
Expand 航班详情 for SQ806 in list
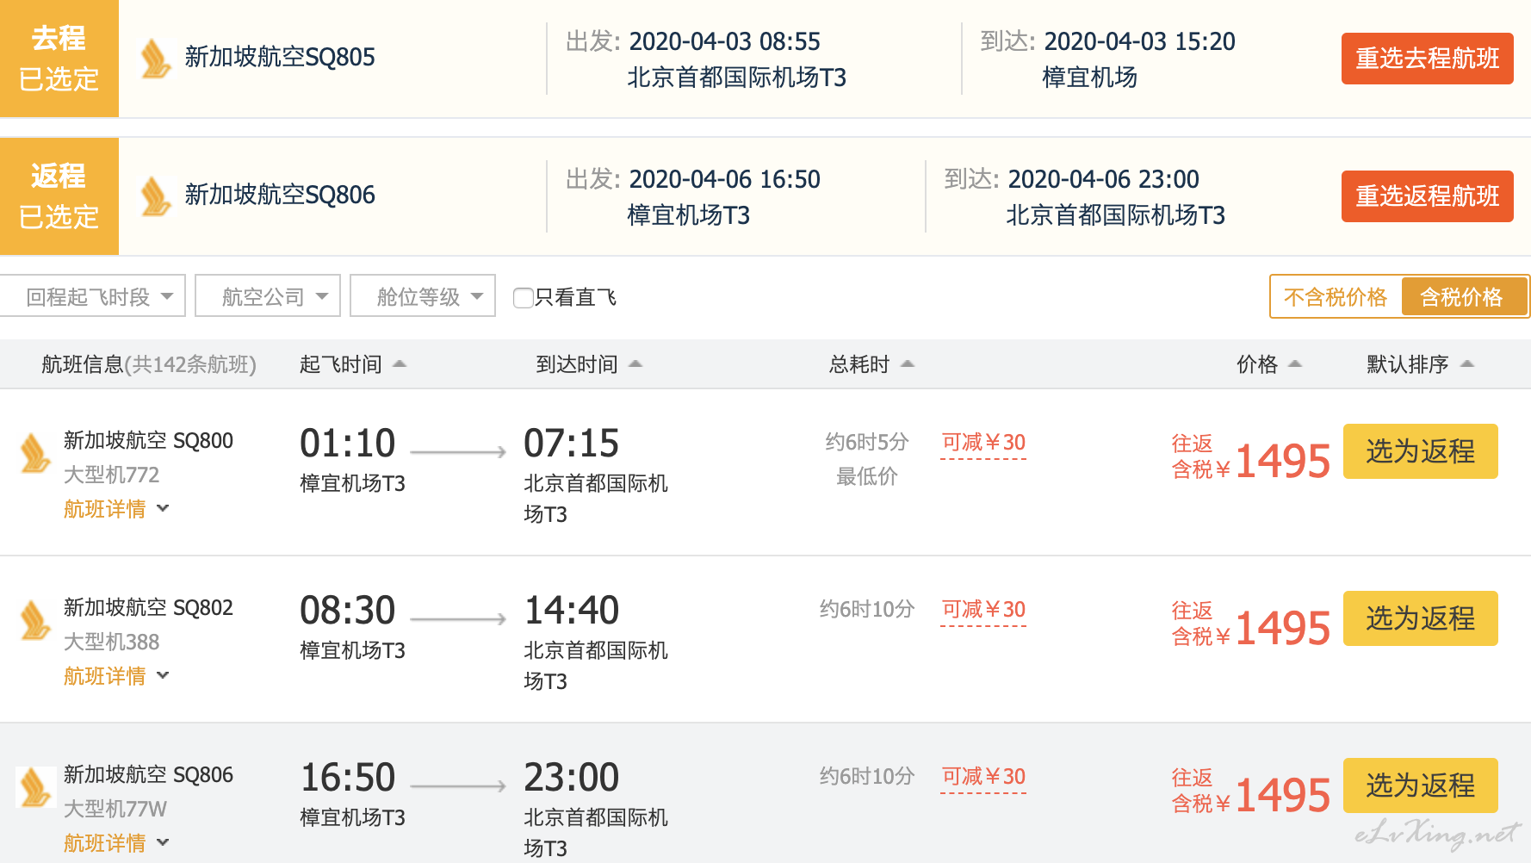[x=116, y=843]
